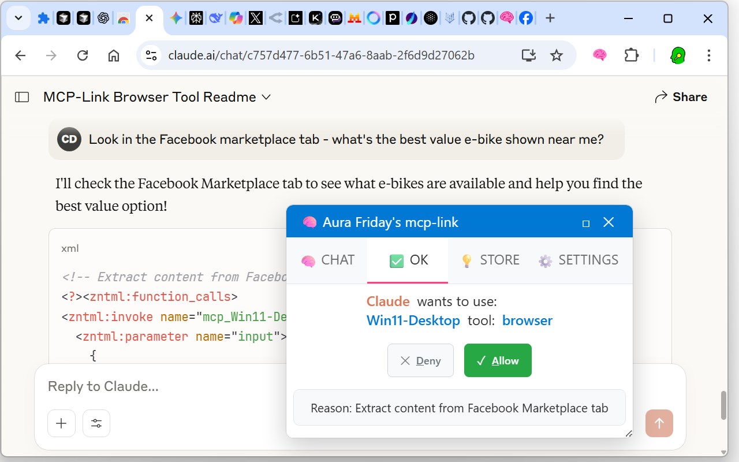This screenshot has width=739, height=462.
Task: Open the search and tools settings button
Action: [96, 423]
